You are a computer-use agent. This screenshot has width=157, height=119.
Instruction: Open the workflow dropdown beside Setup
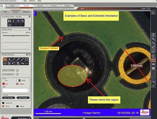point(3,6)
